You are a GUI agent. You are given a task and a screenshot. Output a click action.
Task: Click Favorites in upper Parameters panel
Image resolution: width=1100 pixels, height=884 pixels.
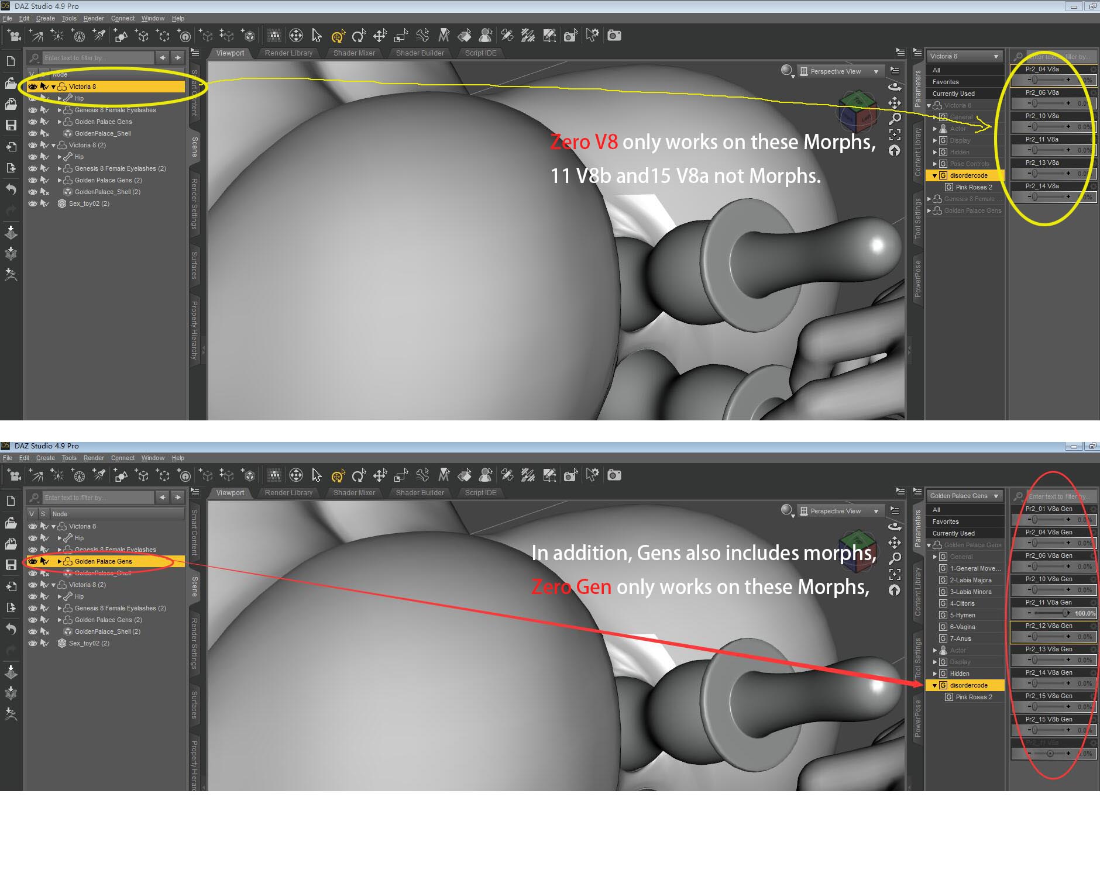965,82
